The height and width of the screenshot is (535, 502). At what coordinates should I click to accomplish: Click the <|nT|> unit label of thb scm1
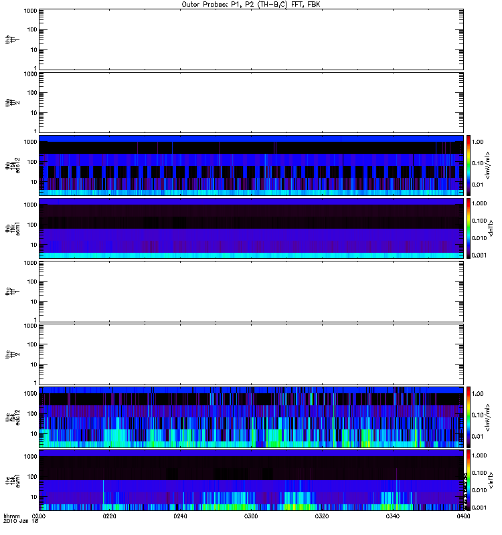[491, 228]
